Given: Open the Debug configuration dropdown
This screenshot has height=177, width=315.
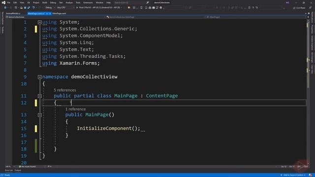Looking at the screenshot, I should [50, 8].
